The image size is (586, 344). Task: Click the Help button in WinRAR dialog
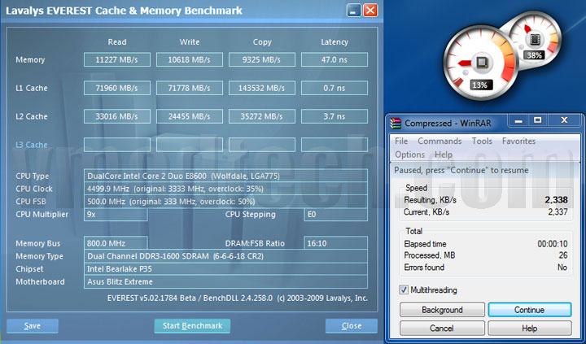click(x=530, y=328)
